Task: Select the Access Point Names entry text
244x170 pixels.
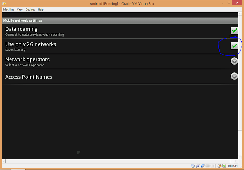Action: point(29,77)
